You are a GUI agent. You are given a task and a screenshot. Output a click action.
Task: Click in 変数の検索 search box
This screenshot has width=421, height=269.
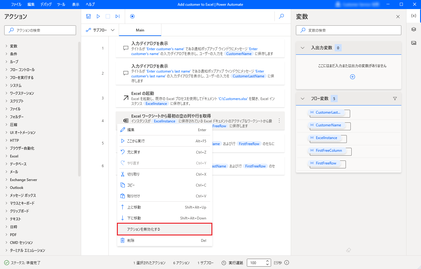[348, 30]
